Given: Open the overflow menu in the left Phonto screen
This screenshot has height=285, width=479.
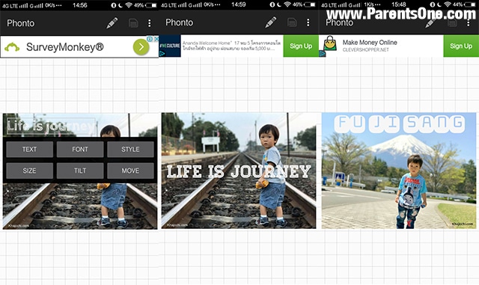Looking at the screenshot, I should 150,23.
